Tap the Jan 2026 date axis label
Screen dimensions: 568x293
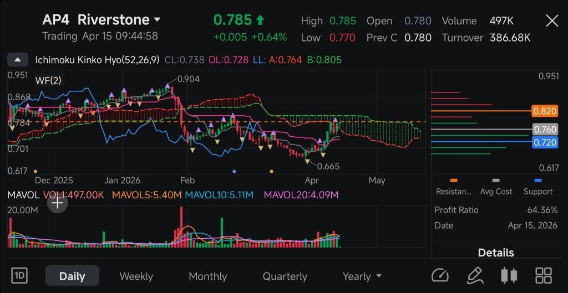coord(121,180)
